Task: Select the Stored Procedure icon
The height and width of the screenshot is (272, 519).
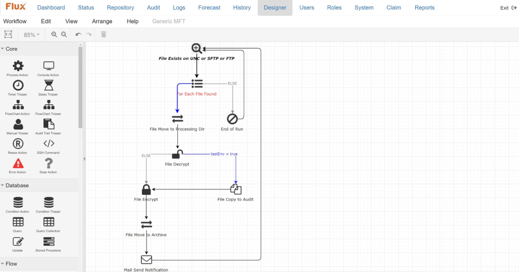Action: 49,242
